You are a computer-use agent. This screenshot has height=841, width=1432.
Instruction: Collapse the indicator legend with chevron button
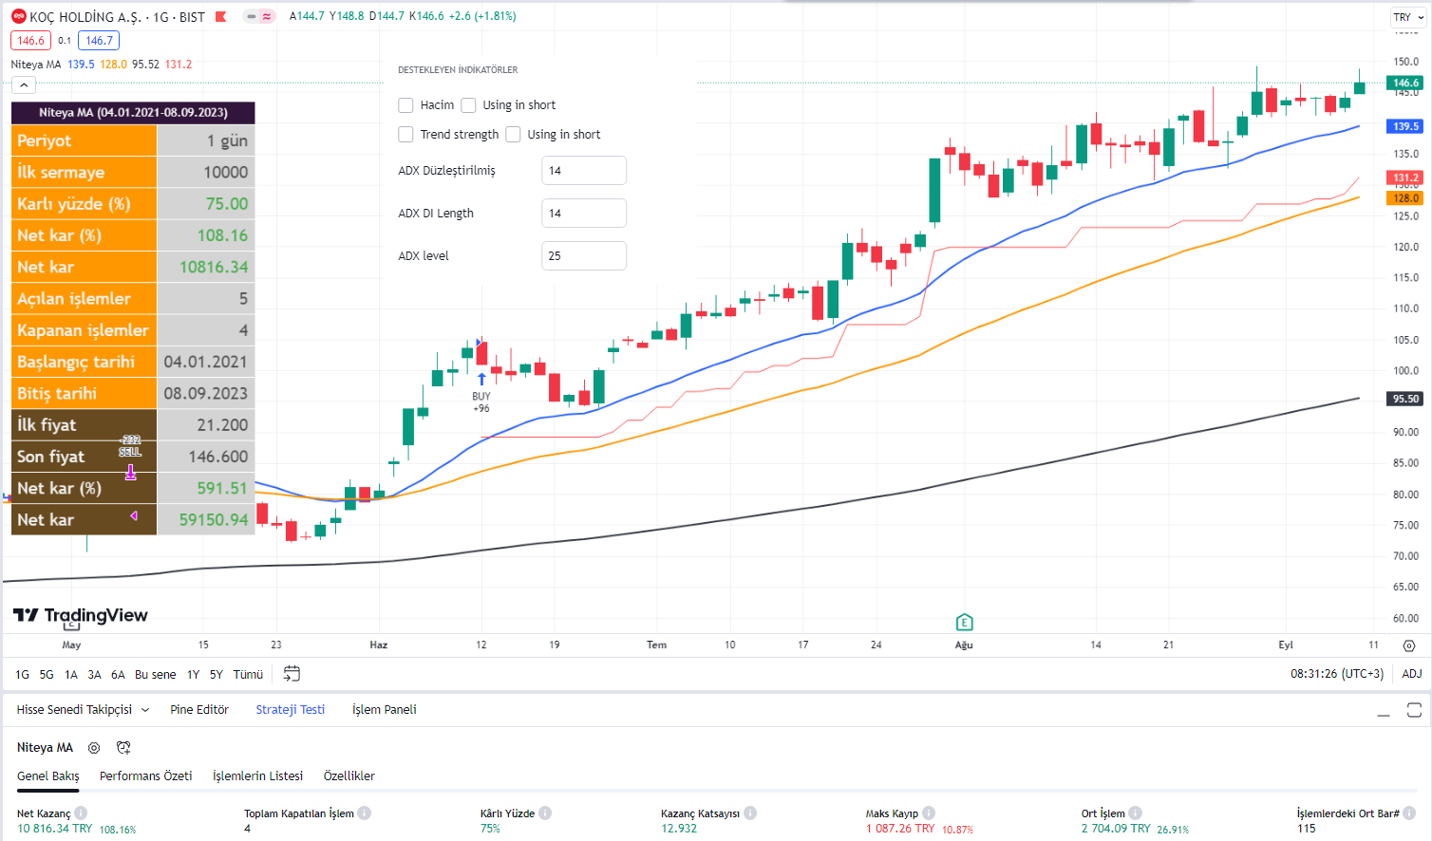click(24, 85)
